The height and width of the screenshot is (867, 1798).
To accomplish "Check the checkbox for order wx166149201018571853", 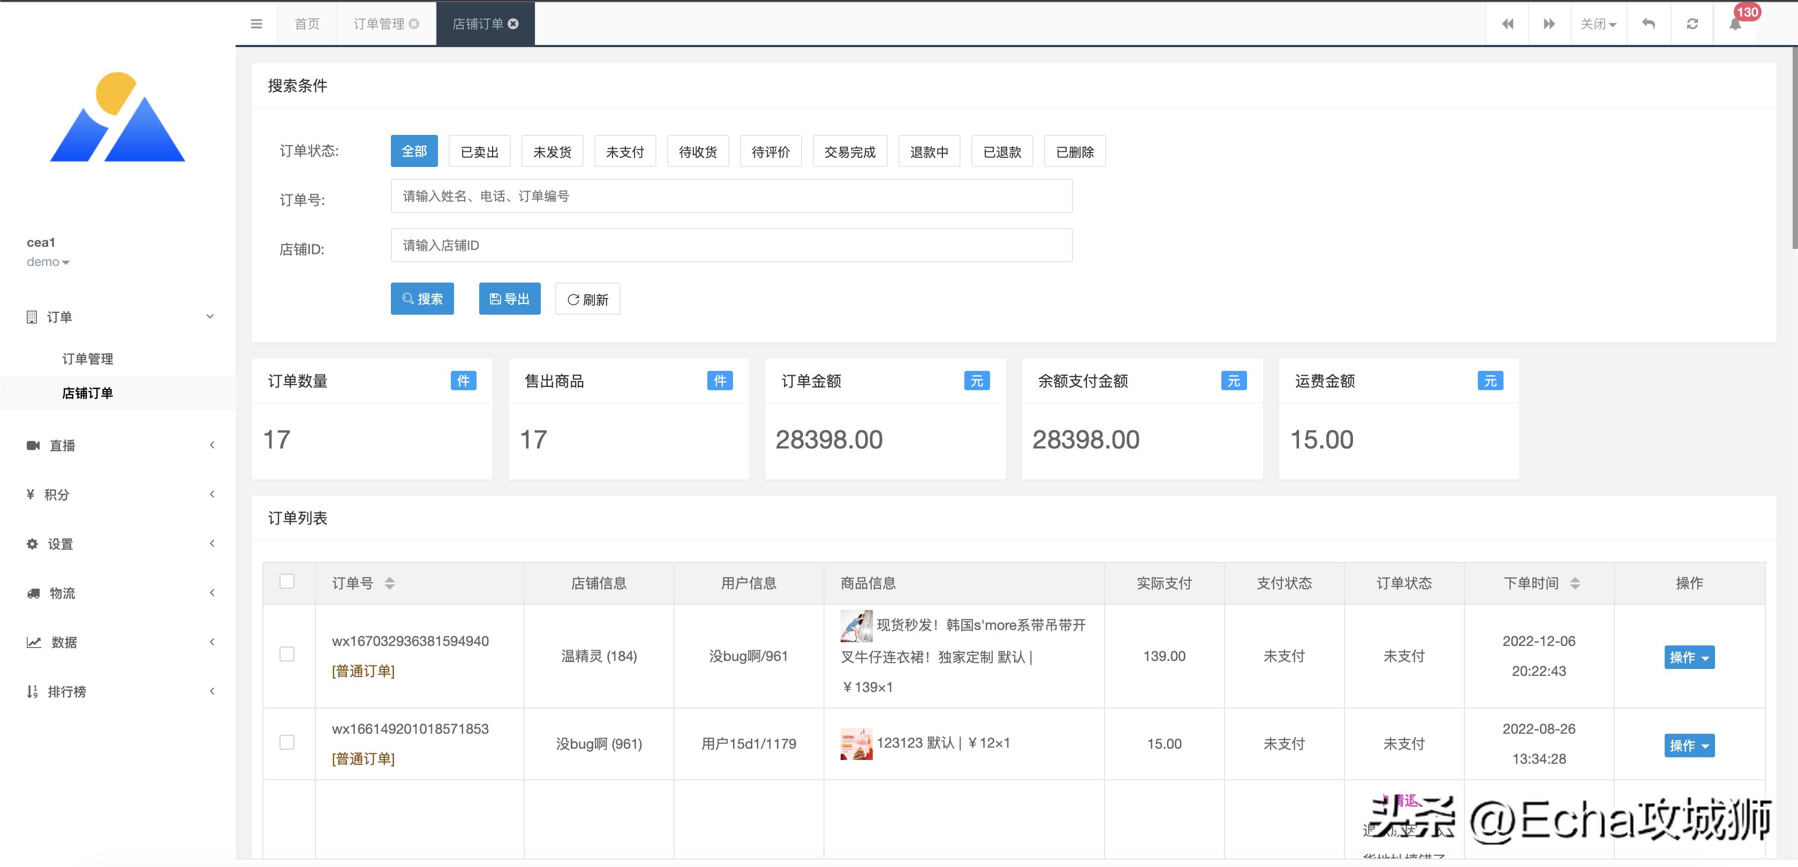I will [287, 743].
